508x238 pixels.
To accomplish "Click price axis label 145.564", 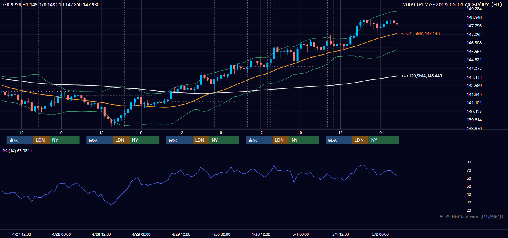I will click(x=474, y=52).
